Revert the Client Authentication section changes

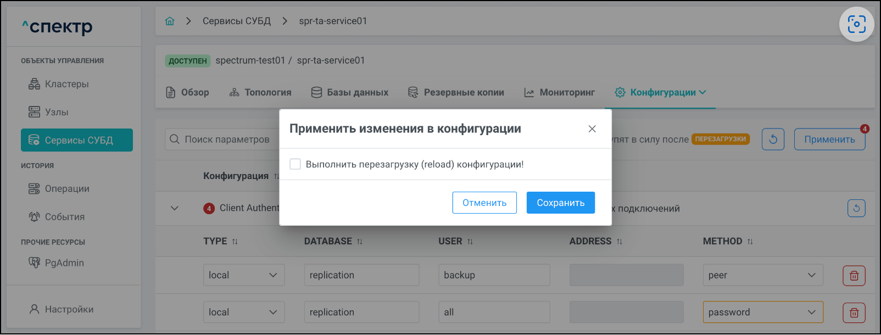856,209
